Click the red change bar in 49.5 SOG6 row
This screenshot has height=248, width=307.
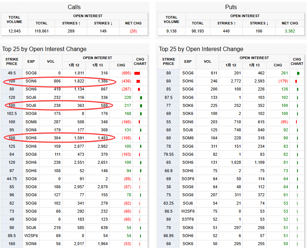[x=137, y=73]
